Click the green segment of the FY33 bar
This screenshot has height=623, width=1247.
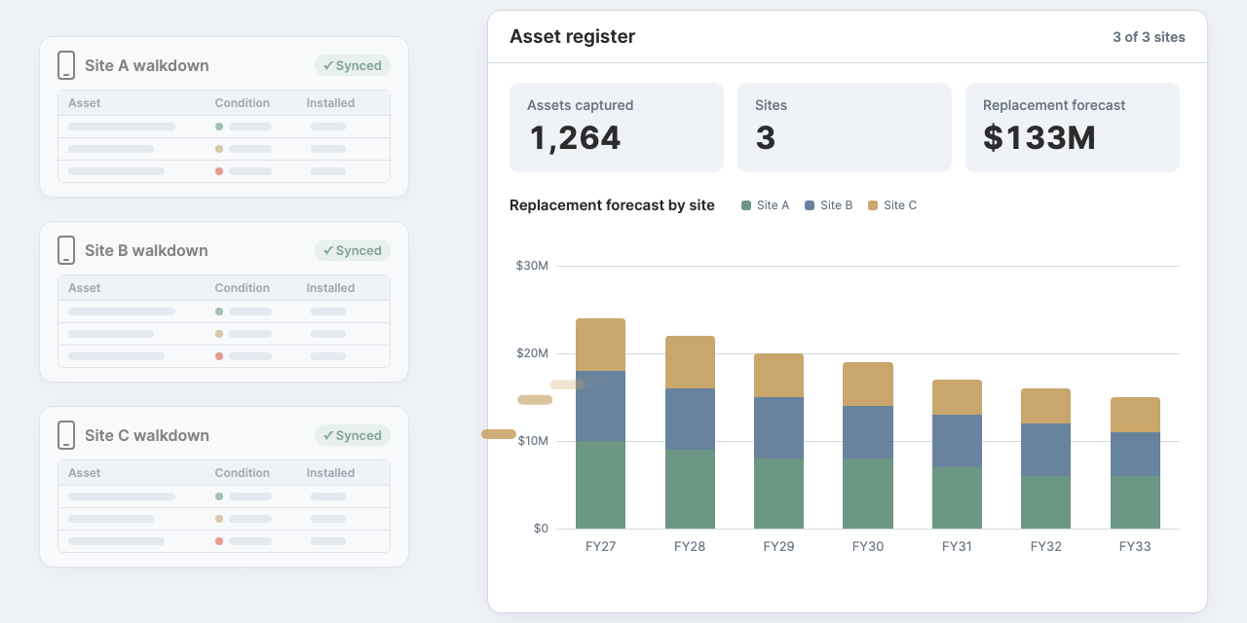1135,502
